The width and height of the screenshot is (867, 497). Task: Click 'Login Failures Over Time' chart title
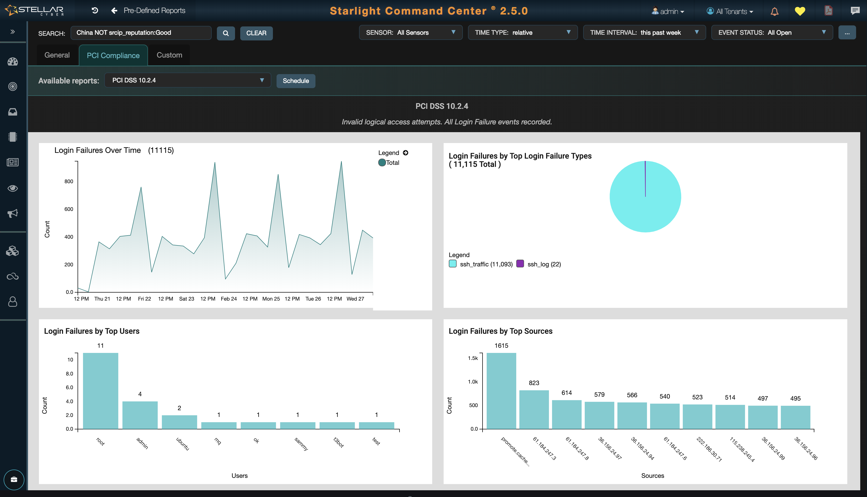click(97, 150)
